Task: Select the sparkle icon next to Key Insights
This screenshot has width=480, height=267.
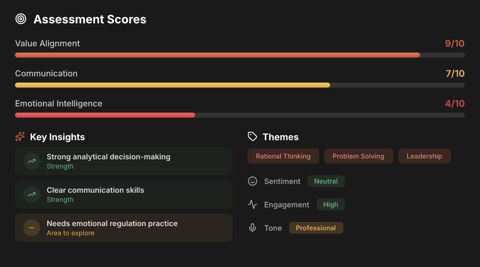Action: 20,137
